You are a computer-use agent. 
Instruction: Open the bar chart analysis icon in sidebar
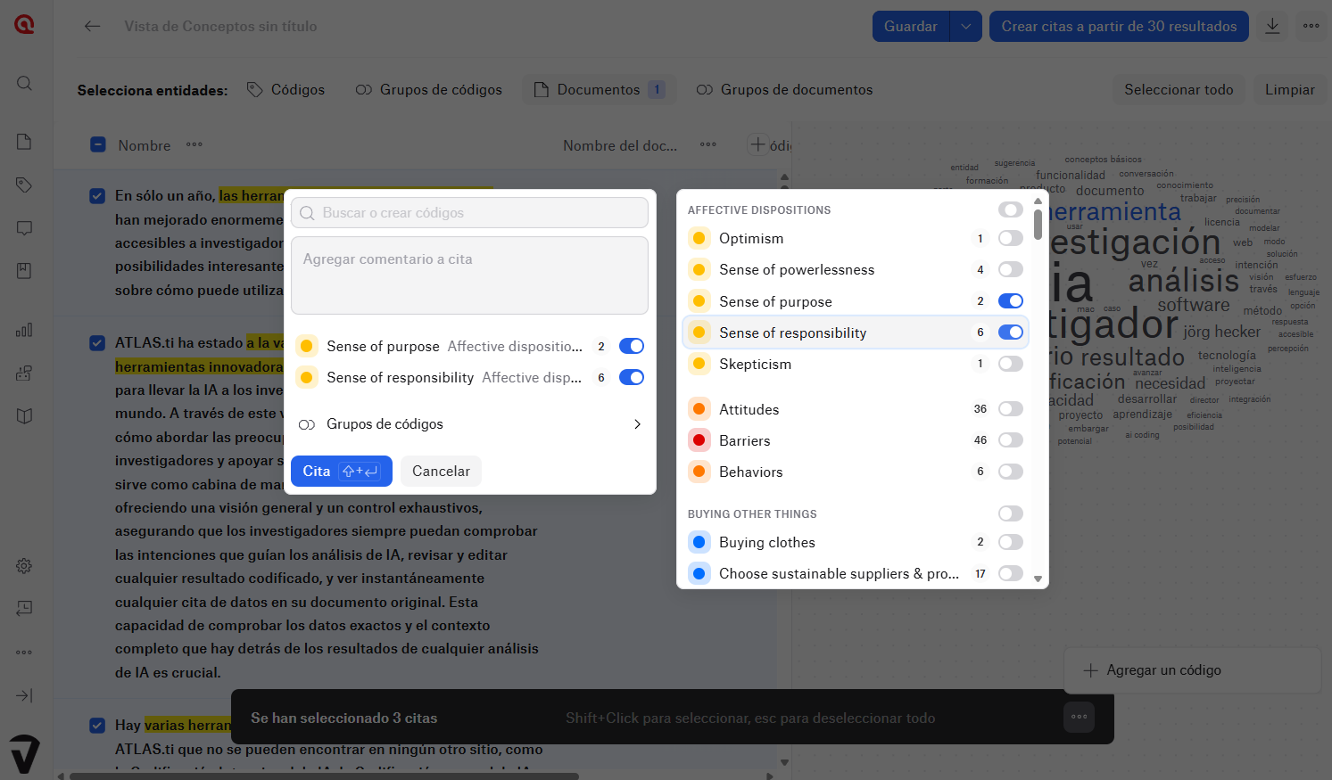(24, 330)
